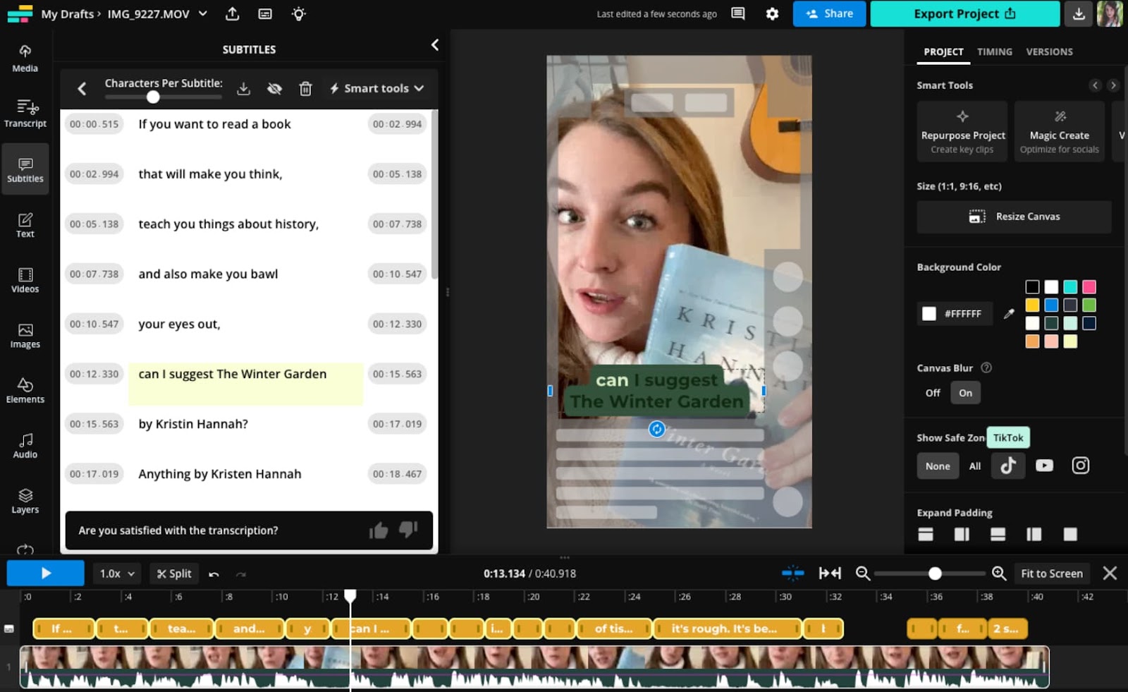Collapse the Subtitles panel chevron
1128x692 pixels.
coord(435,45)
